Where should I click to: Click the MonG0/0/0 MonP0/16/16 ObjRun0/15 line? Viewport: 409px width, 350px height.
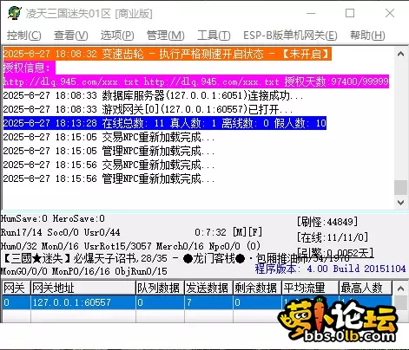tap(84, 271)
